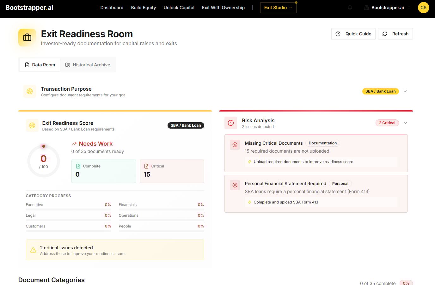Click 'Needs Work' status text
The width and height of the screenshot is (435, 285).
click(96, 144)
